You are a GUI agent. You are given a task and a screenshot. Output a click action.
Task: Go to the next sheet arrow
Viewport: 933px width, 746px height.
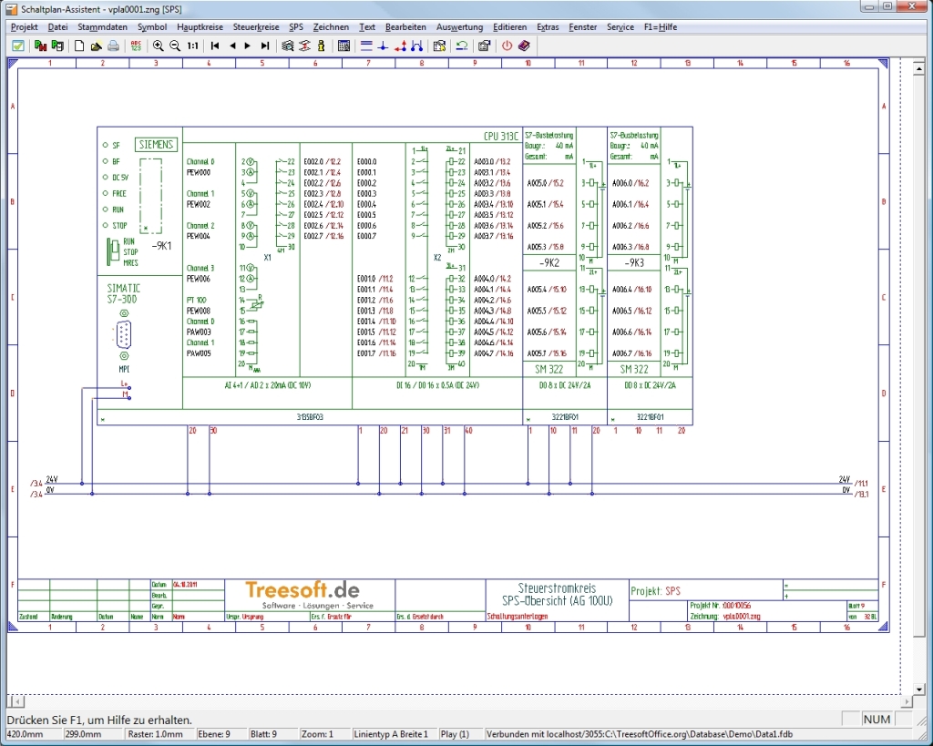click(248, 45)
